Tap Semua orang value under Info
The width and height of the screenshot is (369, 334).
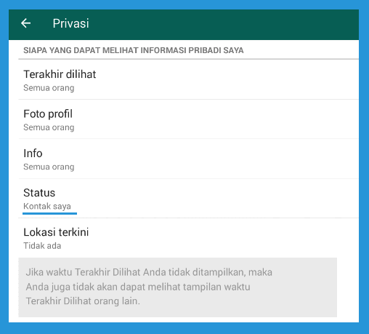49,167
